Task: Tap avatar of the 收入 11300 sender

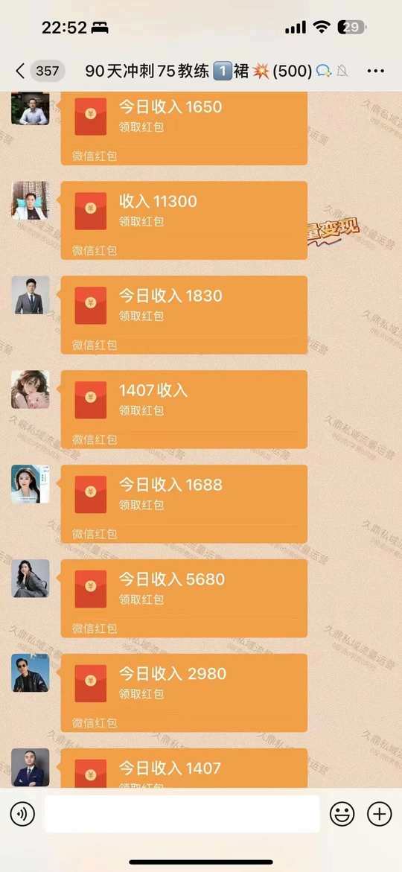Action: coord(30,200)
